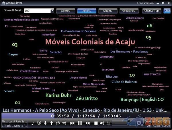Viewport: 172px width, 130px height.
Task: Click the AtomicPlayer logo icon
Action: (4, 3)
